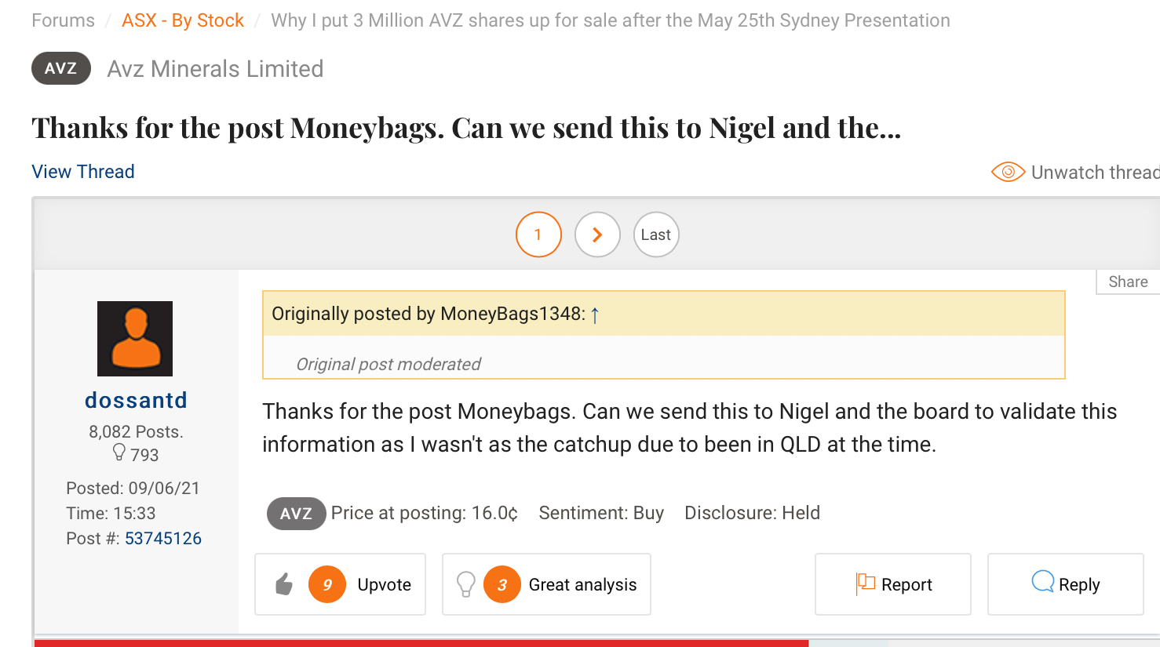Click the orange upvote count badge 9

click(327, 584)
